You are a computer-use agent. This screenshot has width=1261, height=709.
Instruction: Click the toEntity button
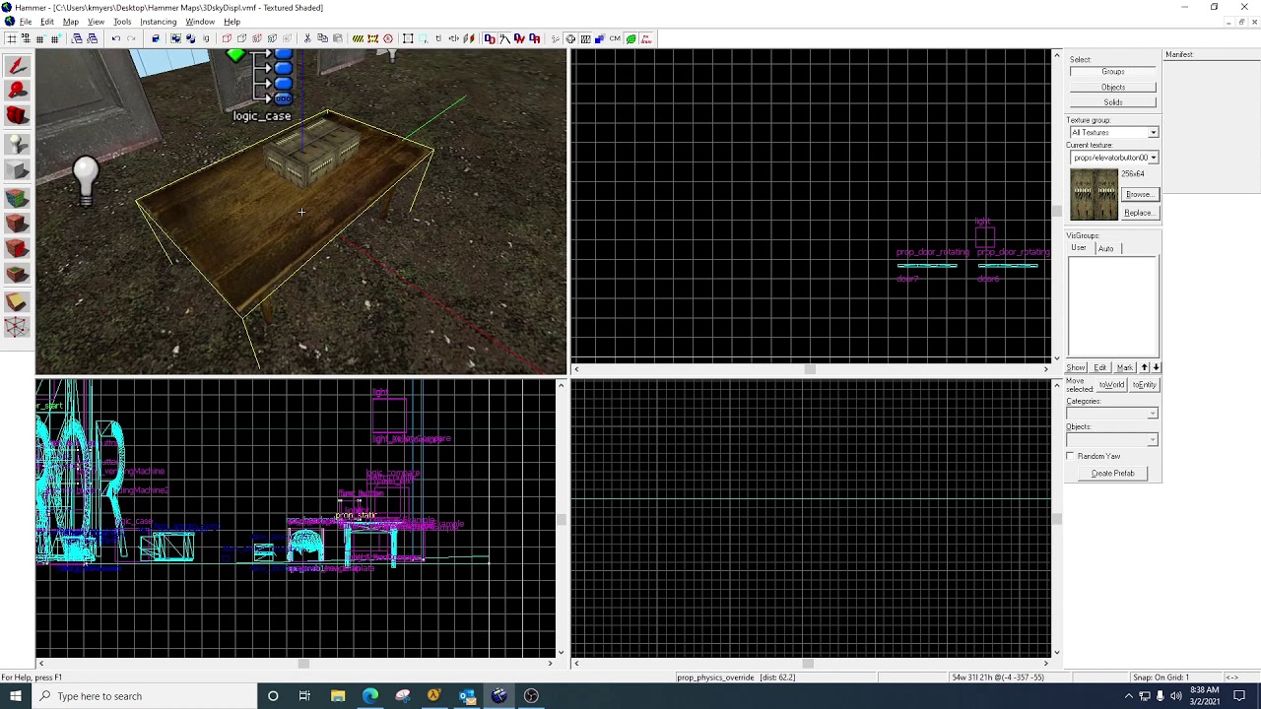1144,385
